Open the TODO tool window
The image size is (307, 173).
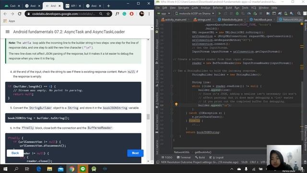(x=167, y=157)
